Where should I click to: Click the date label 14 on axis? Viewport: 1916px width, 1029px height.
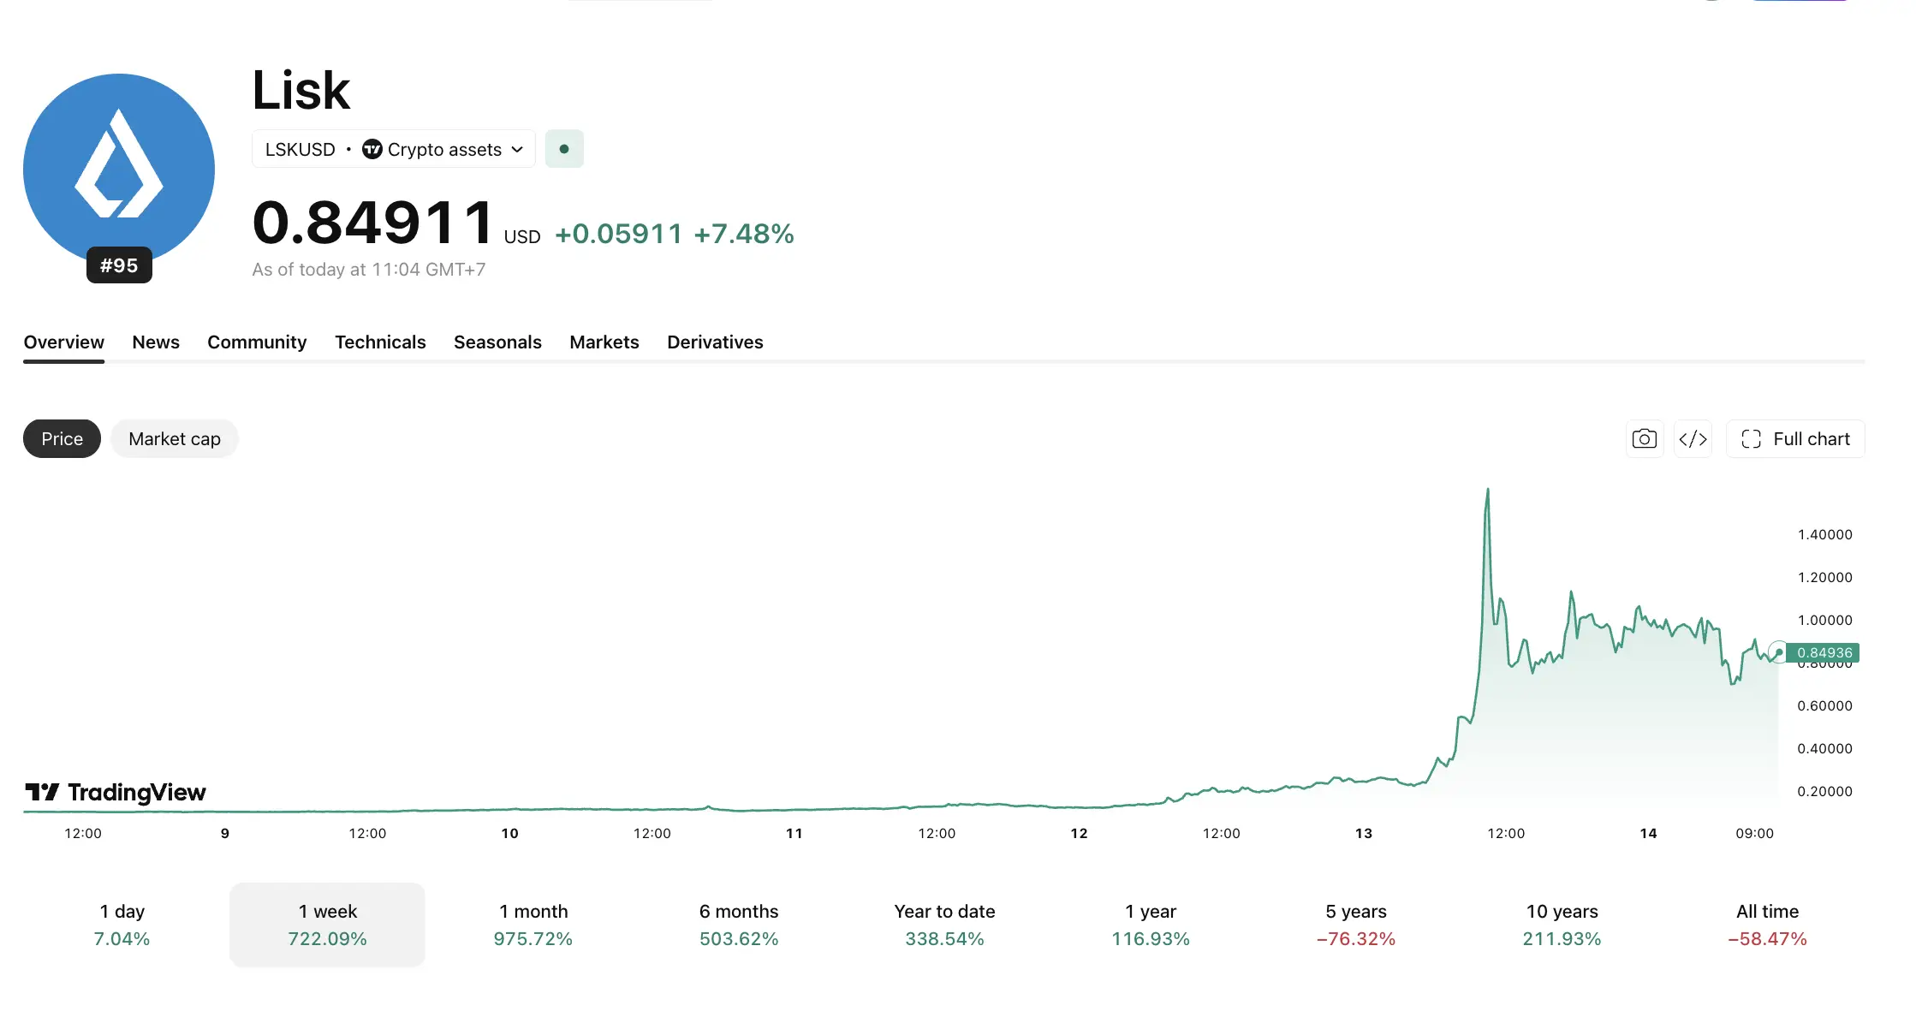(x=1649, y=834)
